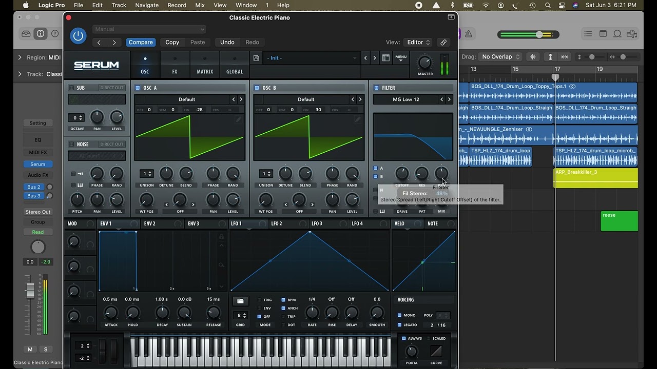Disable the OSC B enable checkbox
Viewport: 657px width, 369px height.
click(x=257, y=88)
